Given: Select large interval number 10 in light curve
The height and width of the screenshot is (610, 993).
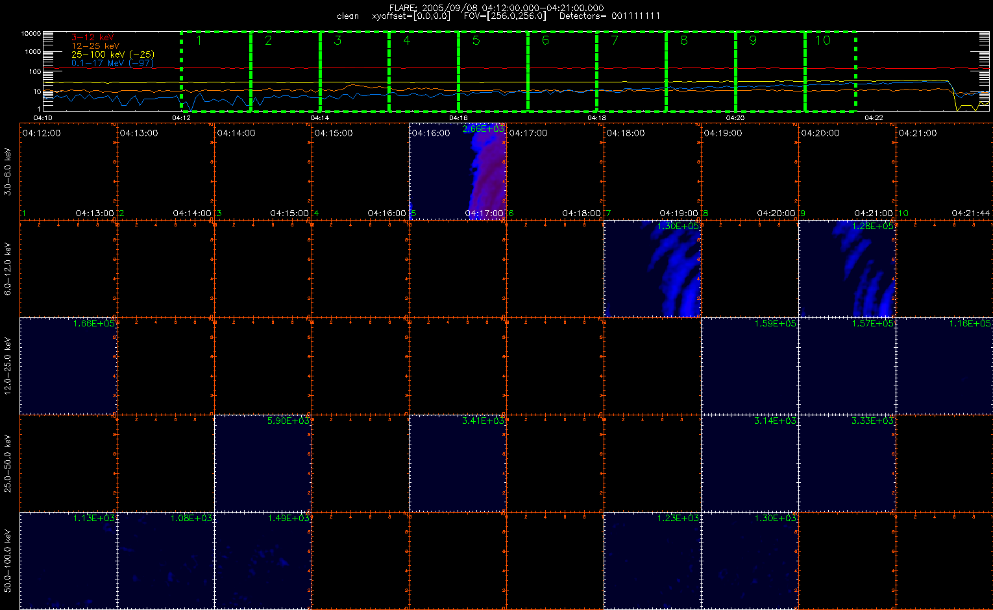Looking at the screenshot, I should (823, 40).
